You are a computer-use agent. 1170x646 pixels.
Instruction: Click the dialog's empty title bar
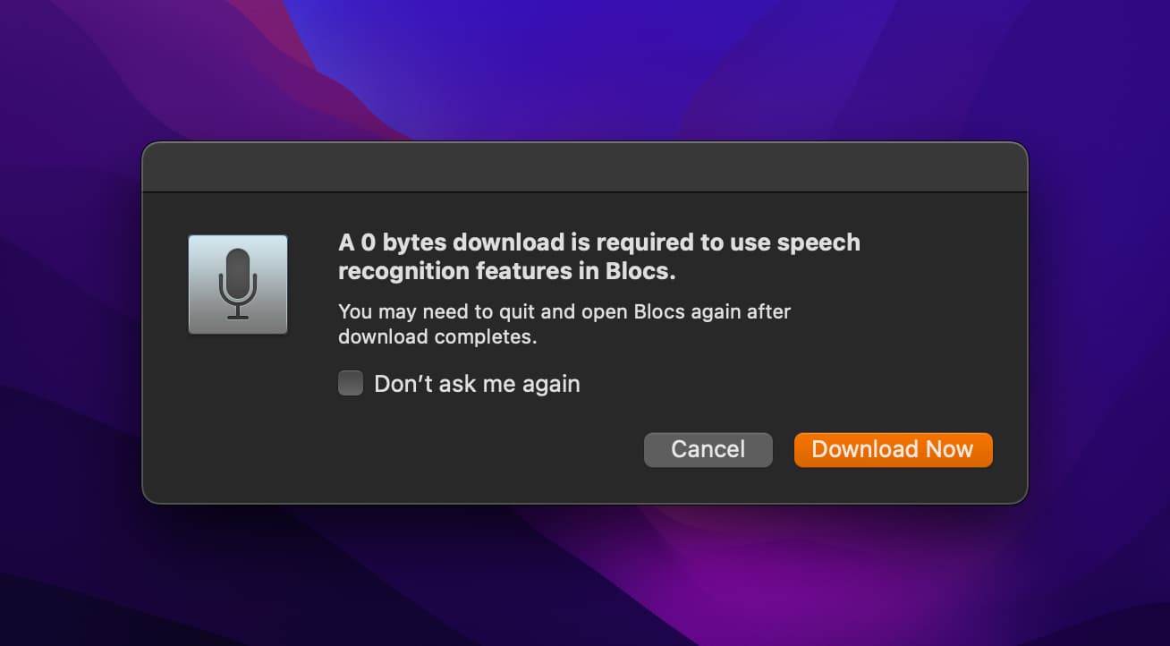(584, 167)
